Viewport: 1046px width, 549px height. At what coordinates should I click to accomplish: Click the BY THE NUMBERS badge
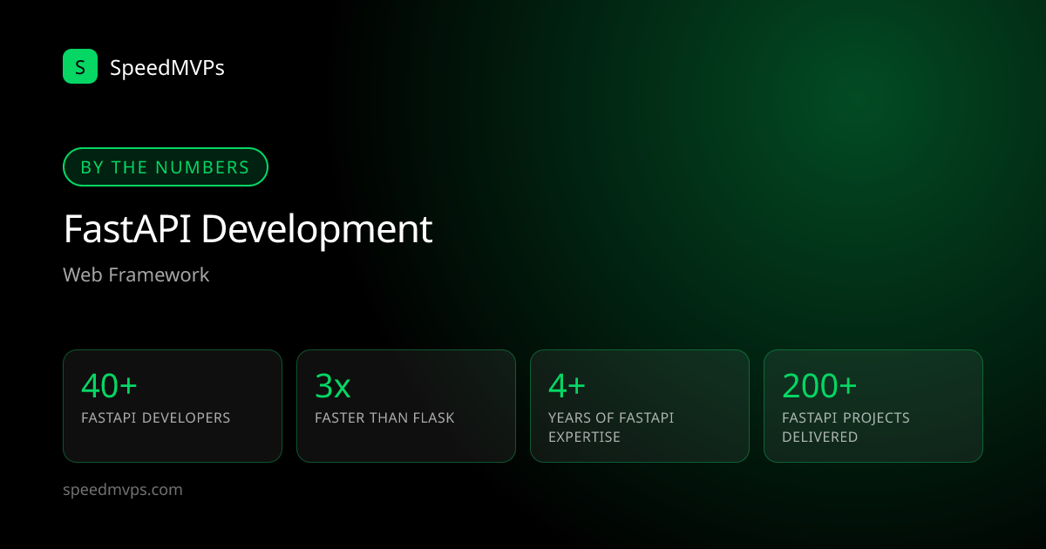pos(166,167)
